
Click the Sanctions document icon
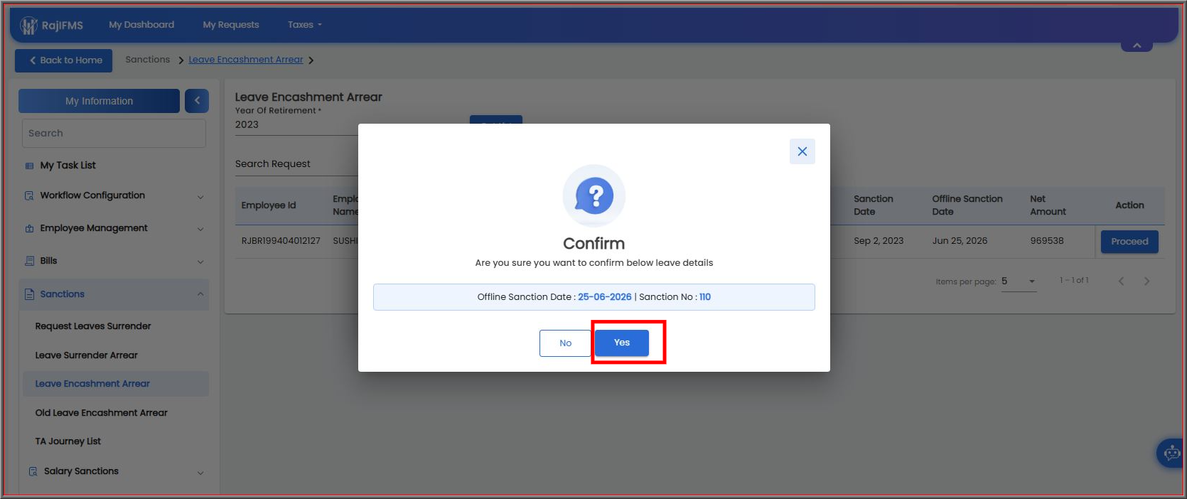click(x=29, y=294)
